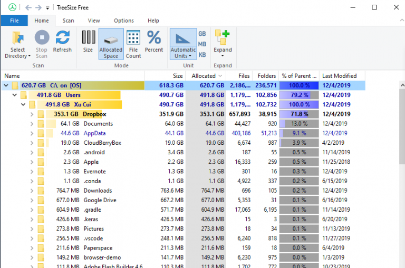Viewport: 405px width, 268px height.
Task: Set unit to MB
Action: tap(202, 44)
